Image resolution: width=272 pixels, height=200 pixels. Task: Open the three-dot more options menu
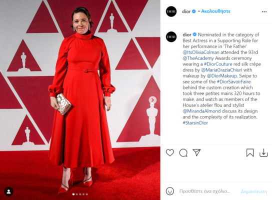[264, 11]
